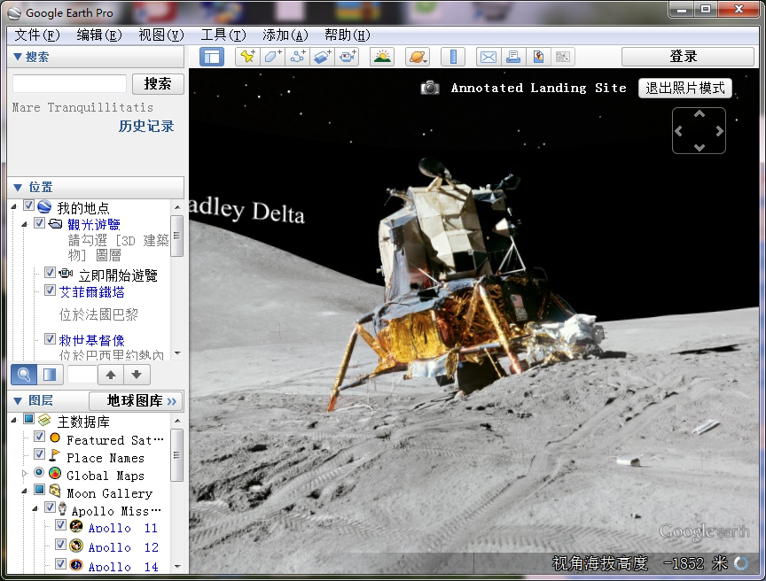Add a polygon with toolbar icon
This screenshot has height=581, width=766.
point(272,57)
